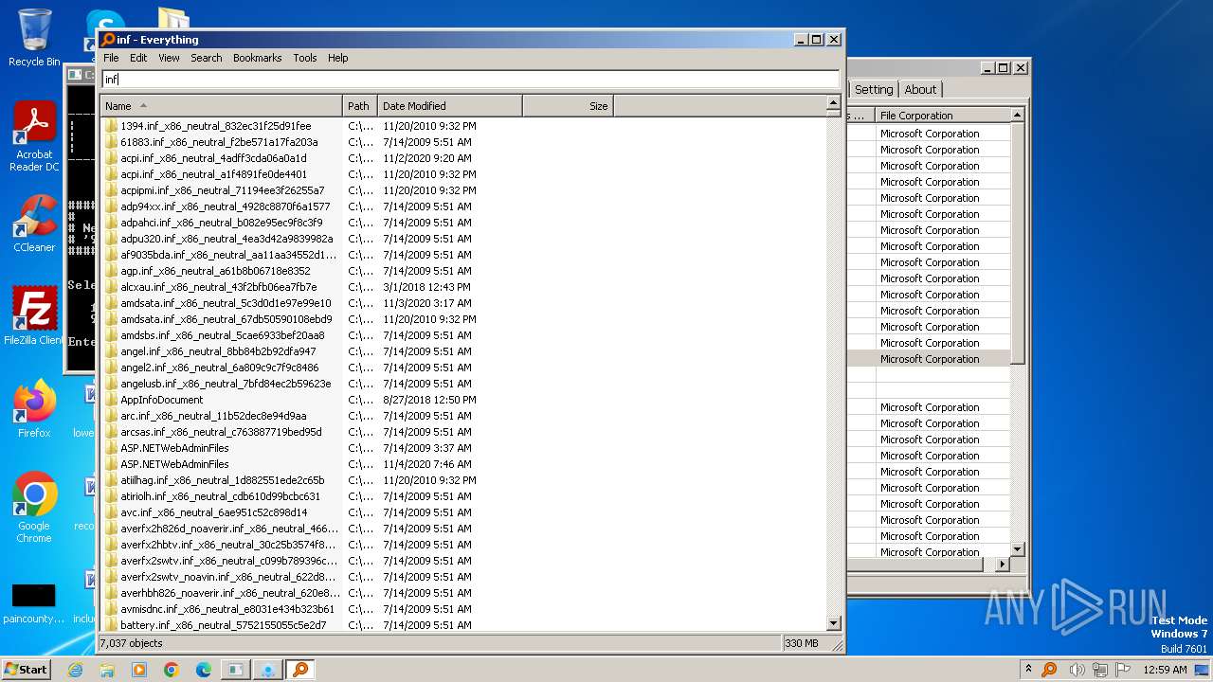Image resolution: width=1213 pixels, height=682 pixels.
Task: Open CCleaner desktop icon
Action: [x=34, y=224]
